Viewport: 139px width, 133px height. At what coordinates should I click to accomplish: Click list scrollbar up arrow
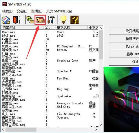[101, 28]
